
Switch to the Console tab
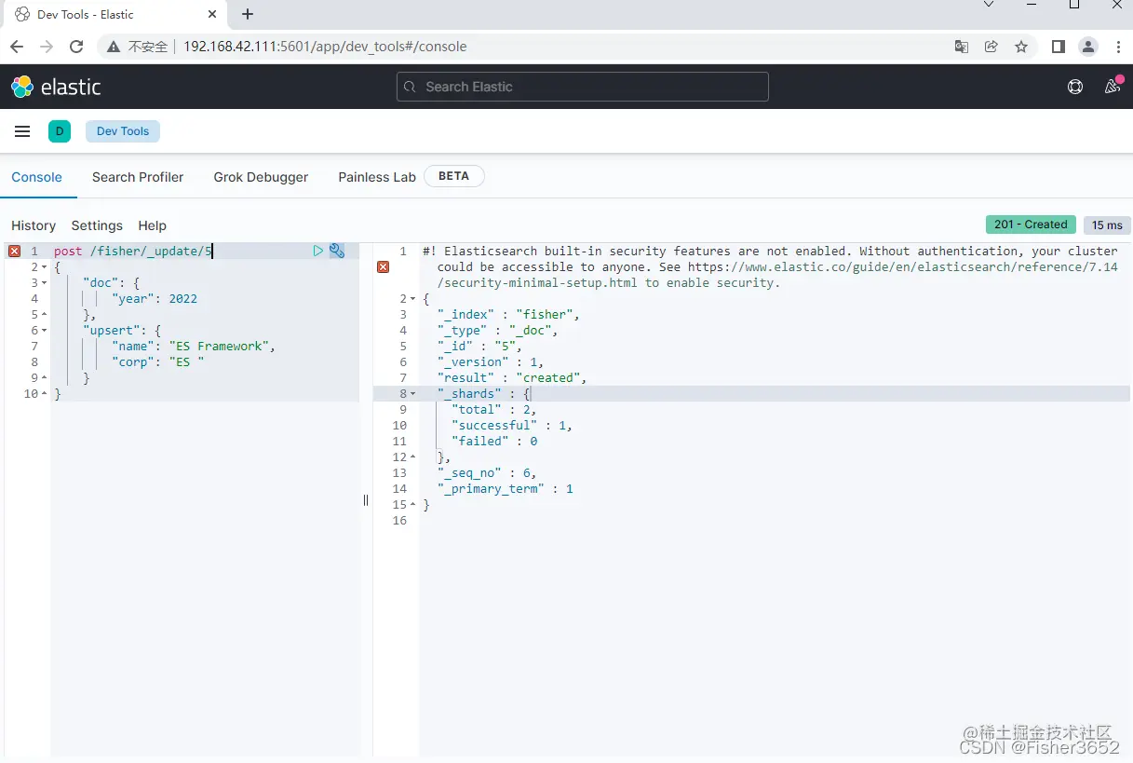tap(36, 177)
